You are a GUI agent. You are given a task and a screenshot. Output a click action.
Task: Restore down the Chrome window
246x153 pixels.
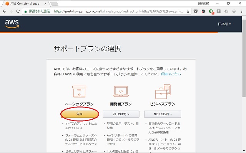(x=228, y=3)
